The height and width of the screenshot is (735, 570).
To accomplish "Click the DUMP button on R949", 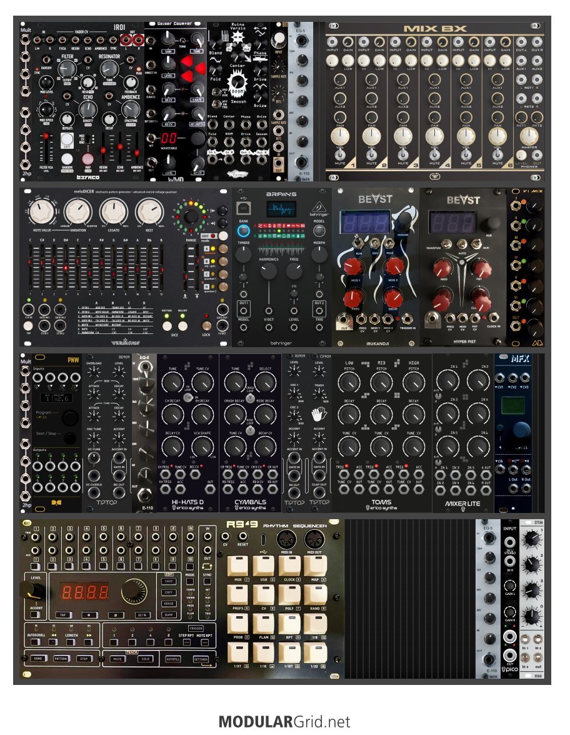I will (x=169, y=614).
